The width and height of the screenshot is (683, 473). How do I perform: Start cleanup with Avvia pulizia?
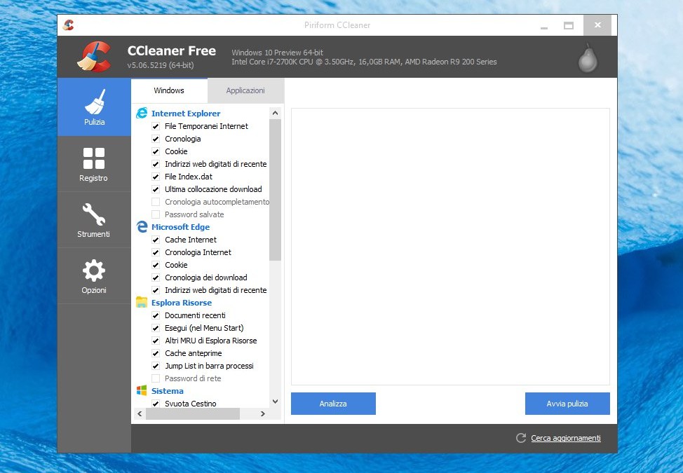567,404
